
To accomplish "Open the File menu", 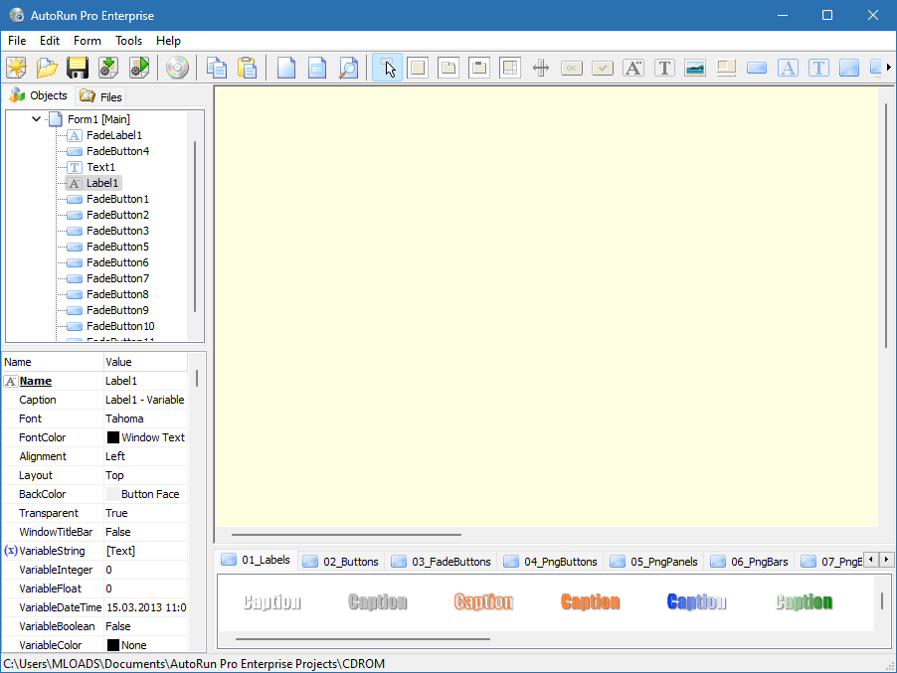I will coord(17,41).
